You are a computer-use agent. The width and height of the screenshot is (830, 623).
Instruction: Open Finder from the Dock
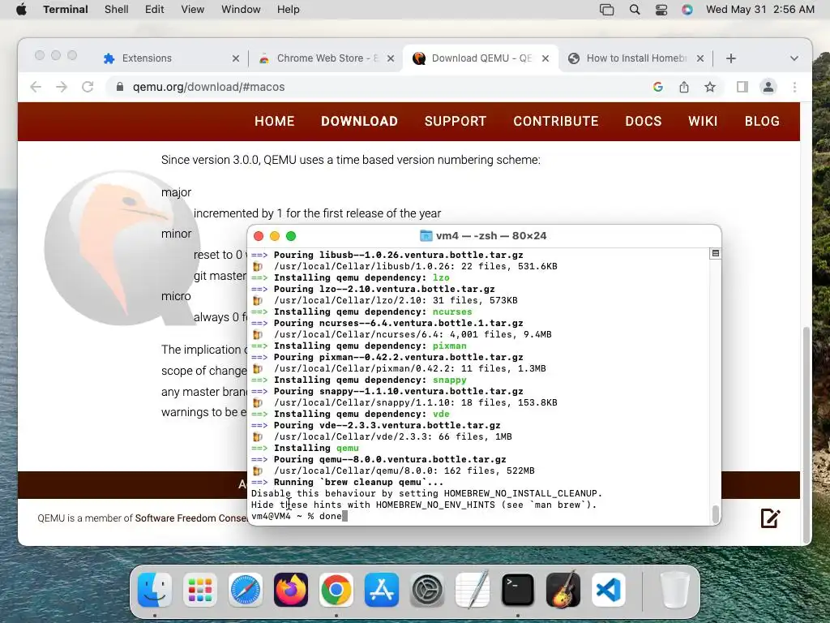click(155, 590)
